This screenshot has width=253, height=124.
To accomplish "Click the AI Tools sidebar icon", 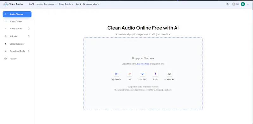I will tap(5, 36).
